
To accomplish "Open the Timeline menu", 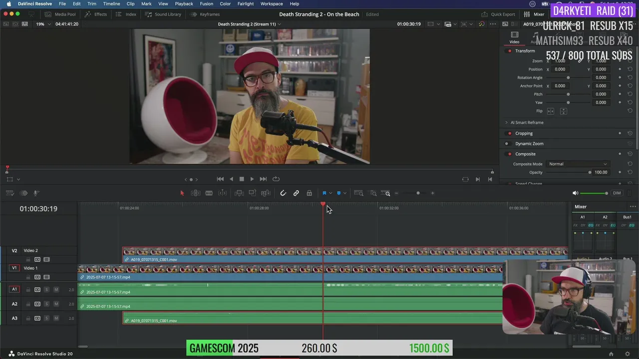I will [x=111, y=3].
